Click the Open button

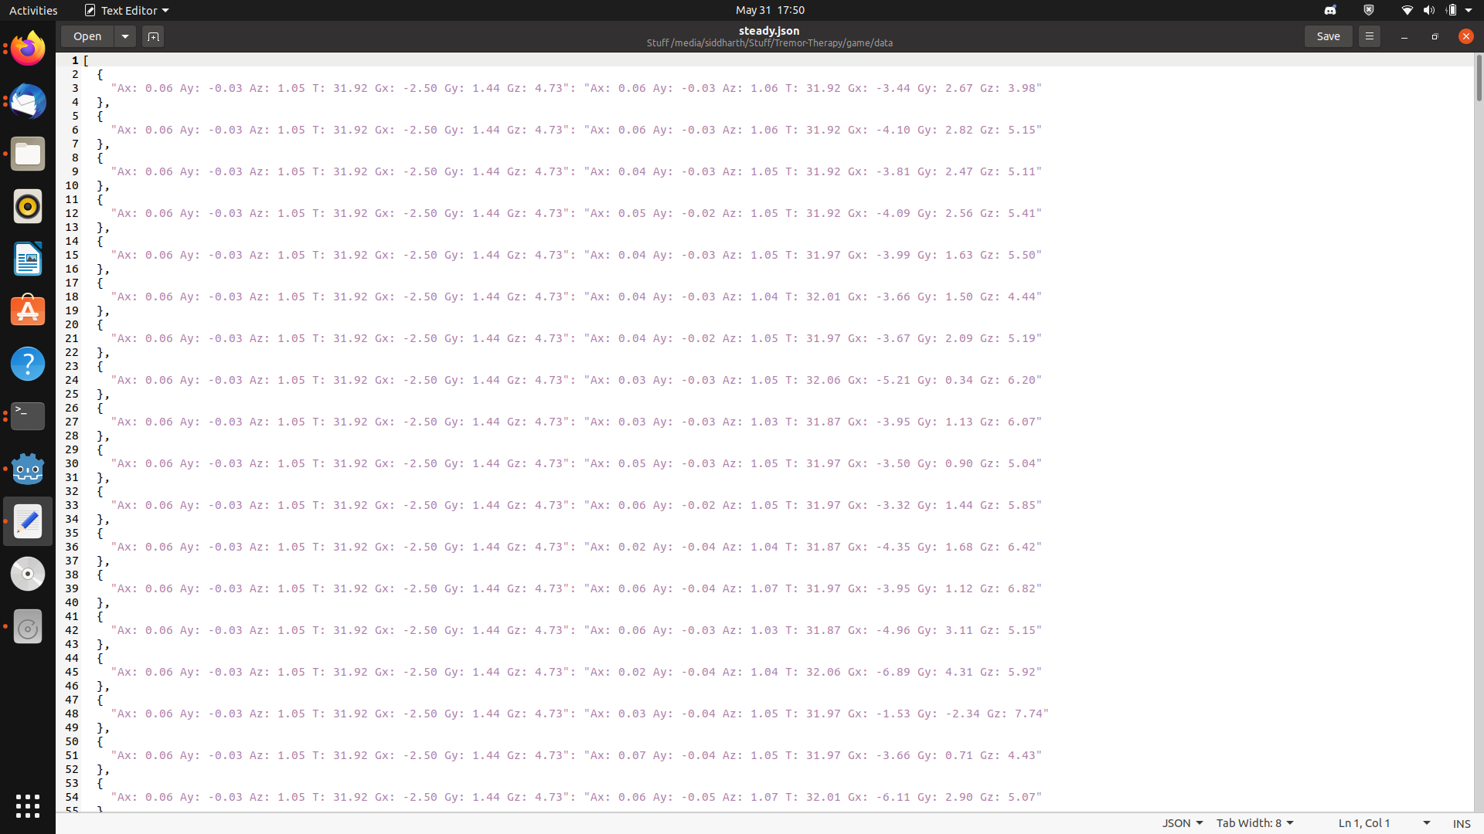[x=87, y=36]
